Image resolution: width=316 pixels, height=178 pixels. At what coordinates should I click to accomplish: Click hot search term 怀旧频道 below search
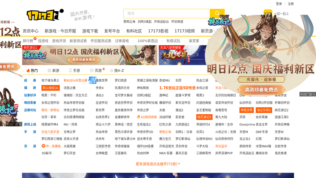pyautogui.click(x=177, y=22)
